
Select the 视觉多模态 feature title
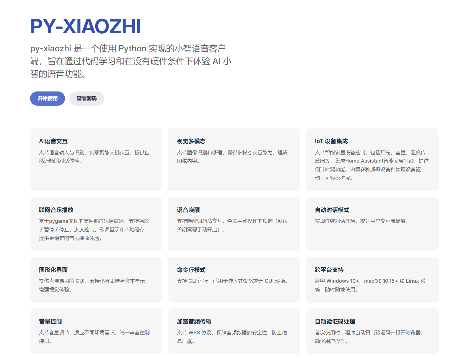point(191,141)
